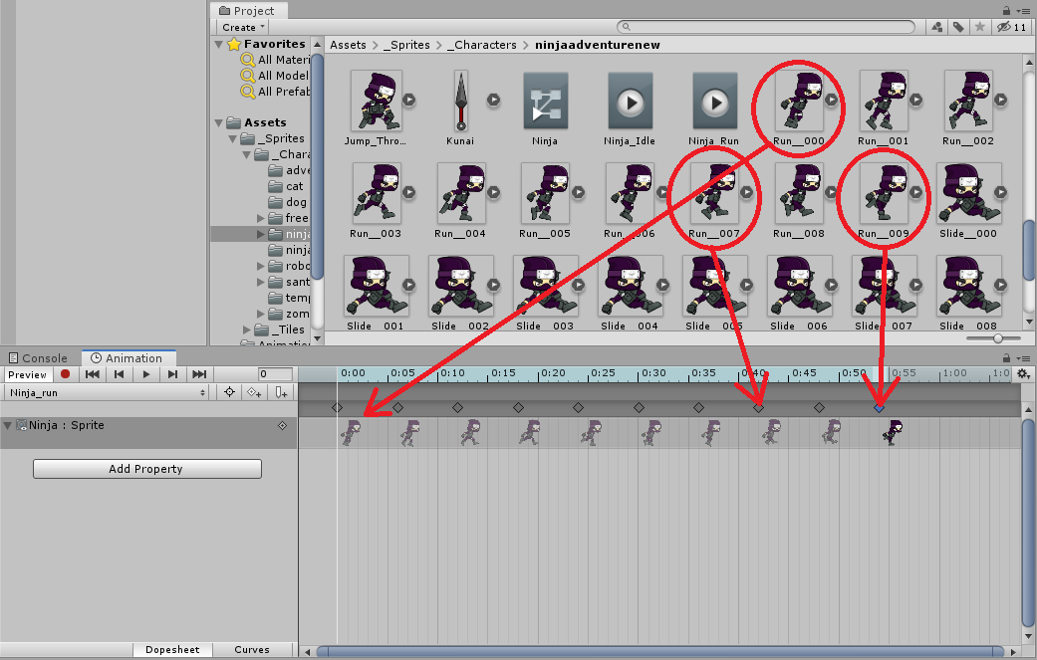Click the record button in Animation toolbar

coord(65,374)
